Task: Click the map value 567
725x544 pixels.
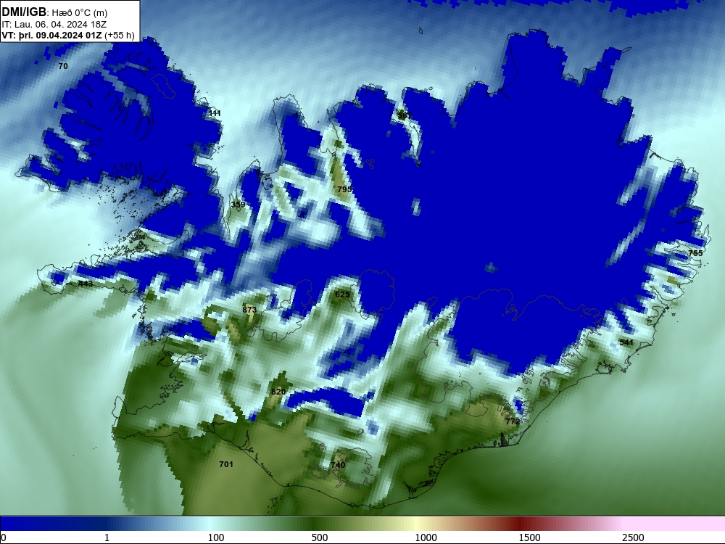Action: click(x=405, y=115)
